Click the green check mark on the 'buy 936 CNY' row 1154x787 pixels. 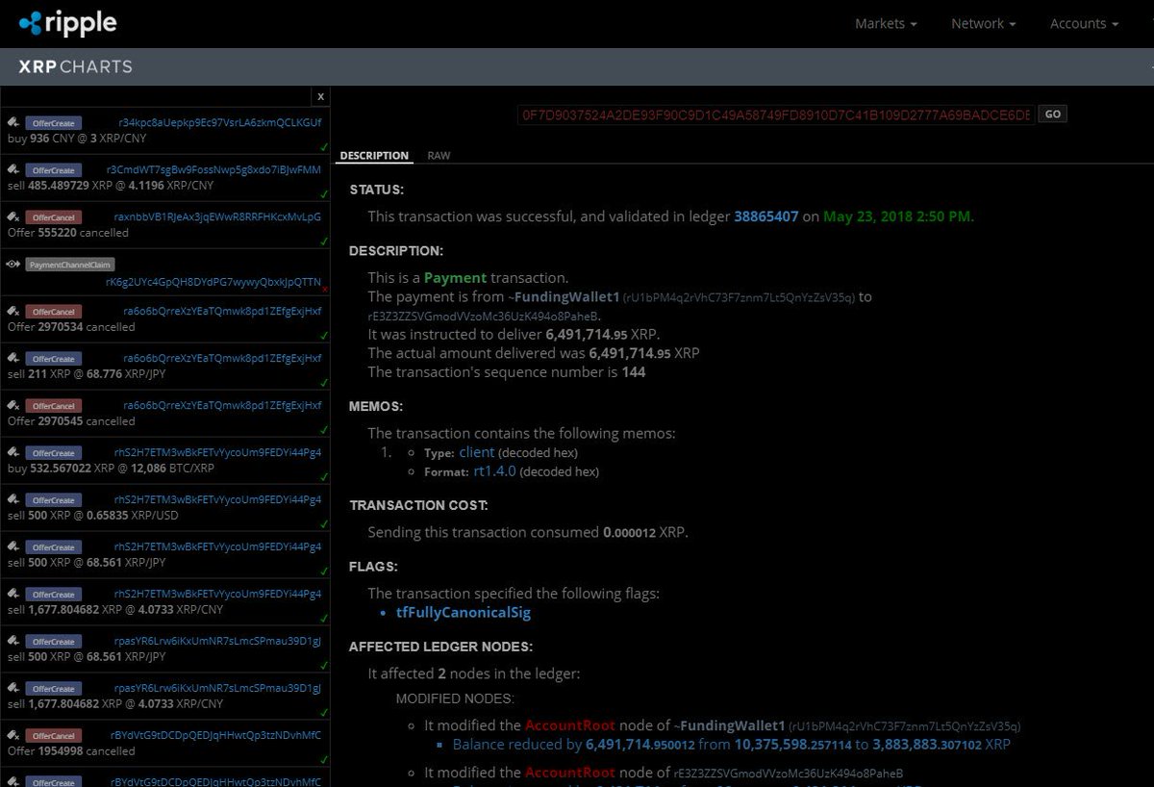[x=324, y=147]
